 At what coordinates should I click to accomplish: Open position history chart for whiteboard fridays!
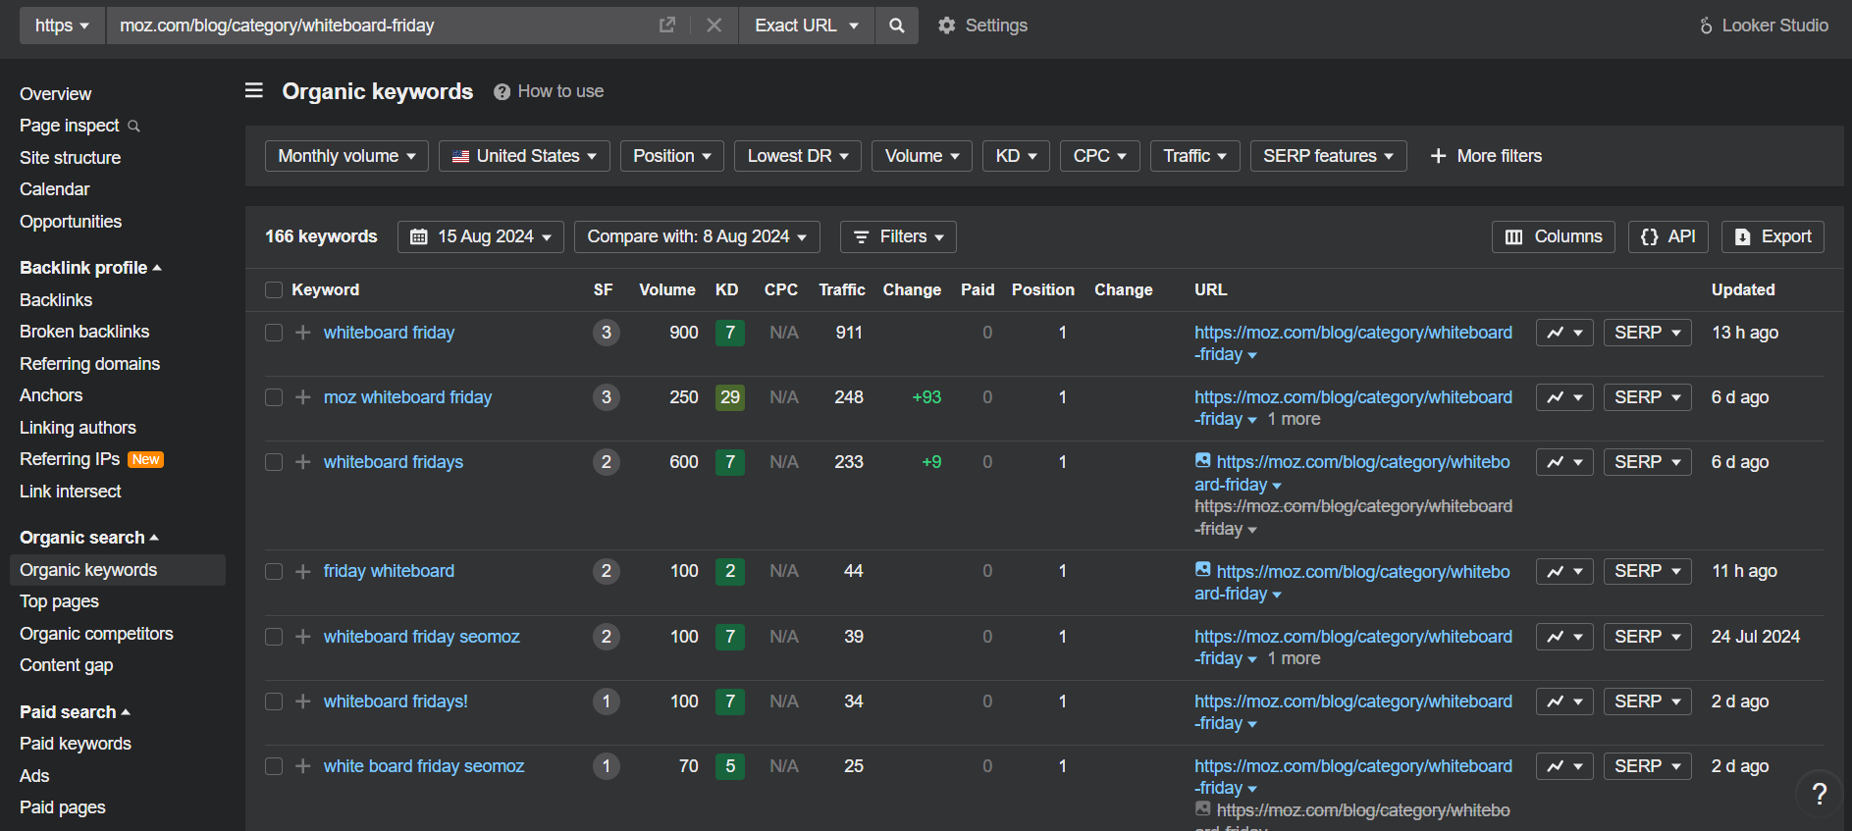click(x=1564, y=701)
